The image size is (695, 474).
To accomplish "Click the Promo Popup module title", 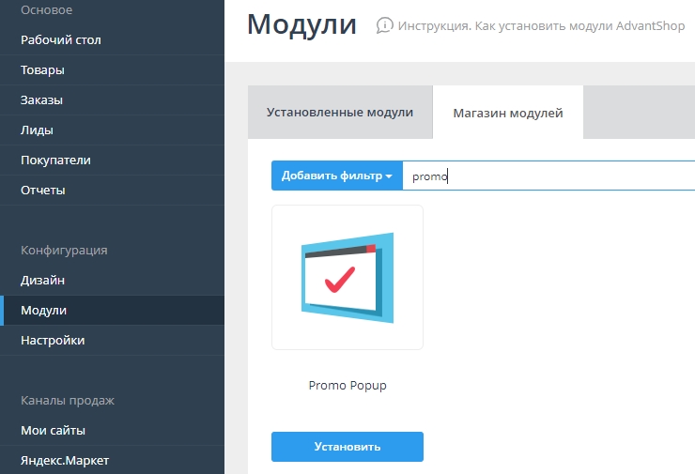I will tap(347, 386).
